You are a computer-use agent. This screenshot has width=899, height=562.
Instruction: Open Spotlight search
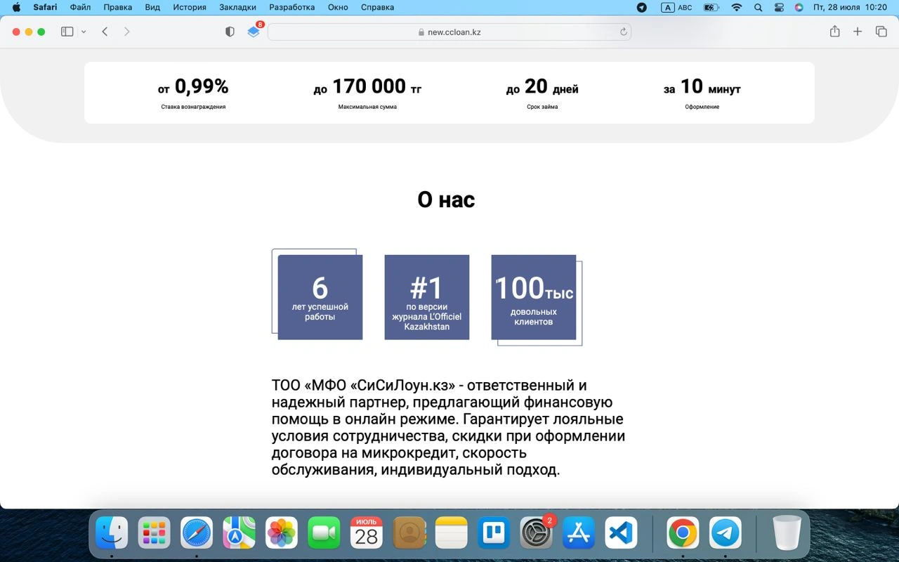click(758, 7)
